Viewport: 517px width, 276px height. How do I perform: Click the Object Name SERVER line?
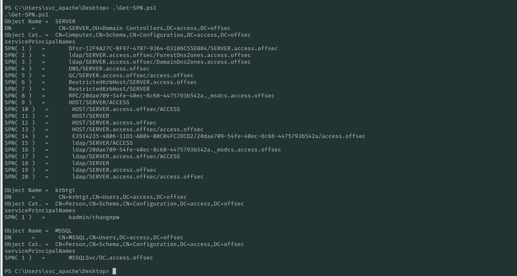click(x=40, y=22)
